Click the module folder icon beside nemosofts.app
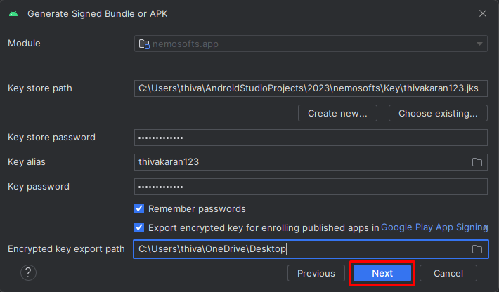This screenshot has width=499, height=292. (144, 44)
